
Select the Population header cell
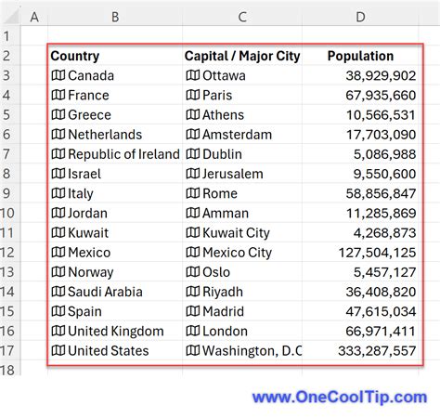(360, 56)
